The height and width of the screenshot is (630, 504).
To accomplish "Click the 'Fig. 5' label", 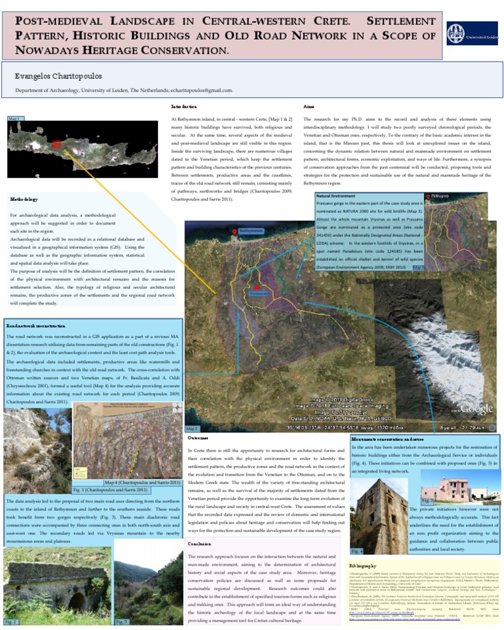I will pos(427,501).
